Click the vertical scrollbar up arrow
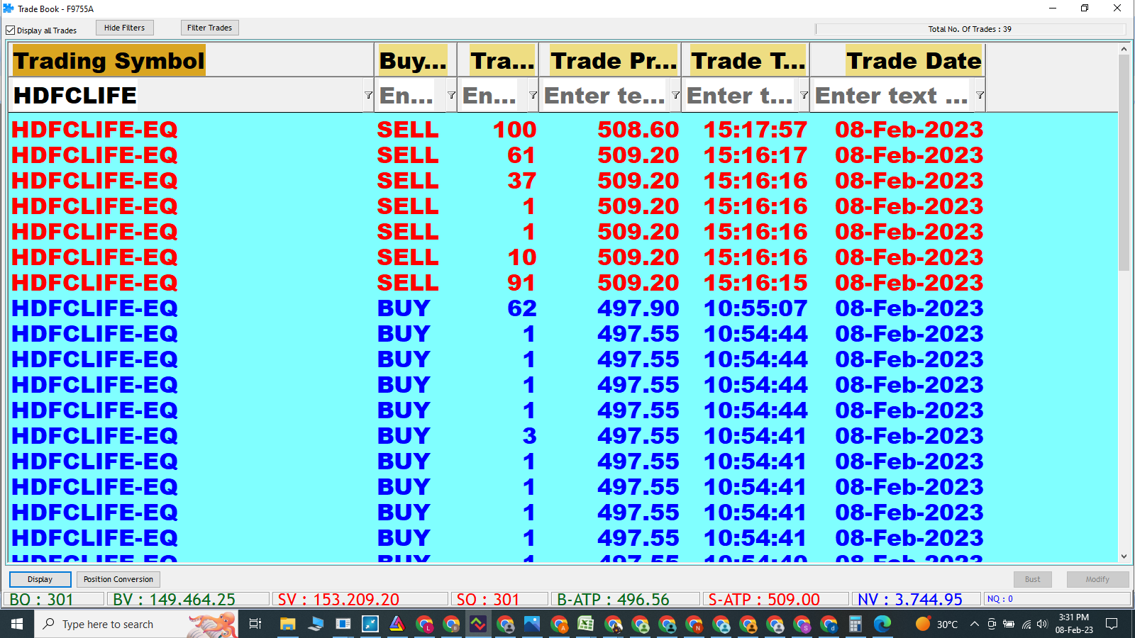 click(x=1124, y=49)
